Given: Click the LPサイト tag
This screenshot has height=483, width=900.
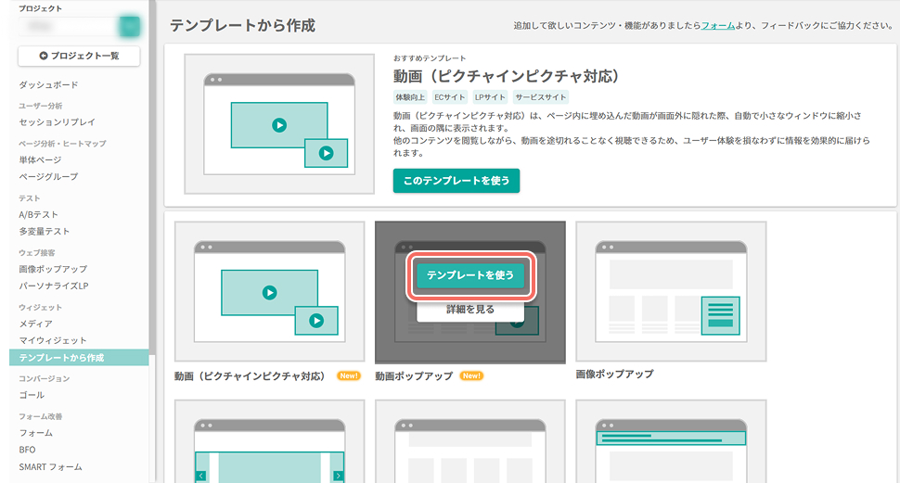Looking at the screenshot, I should pos(490,97).
